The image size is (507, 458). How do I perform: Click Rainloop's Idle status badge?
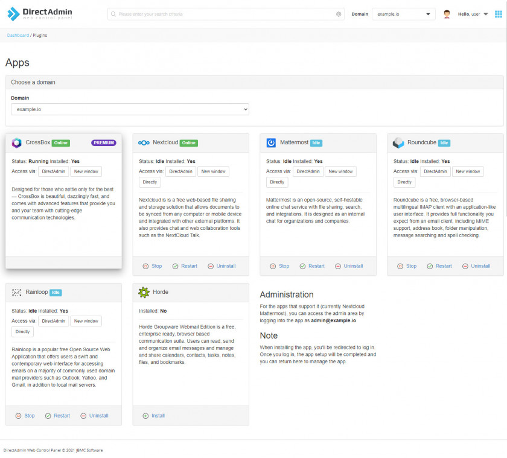pyautogui.click(x=56, y=292)
